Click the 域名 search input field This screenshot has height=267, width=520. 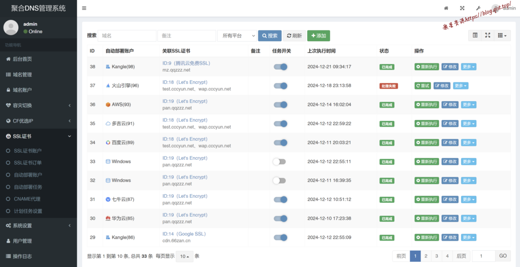127,36
